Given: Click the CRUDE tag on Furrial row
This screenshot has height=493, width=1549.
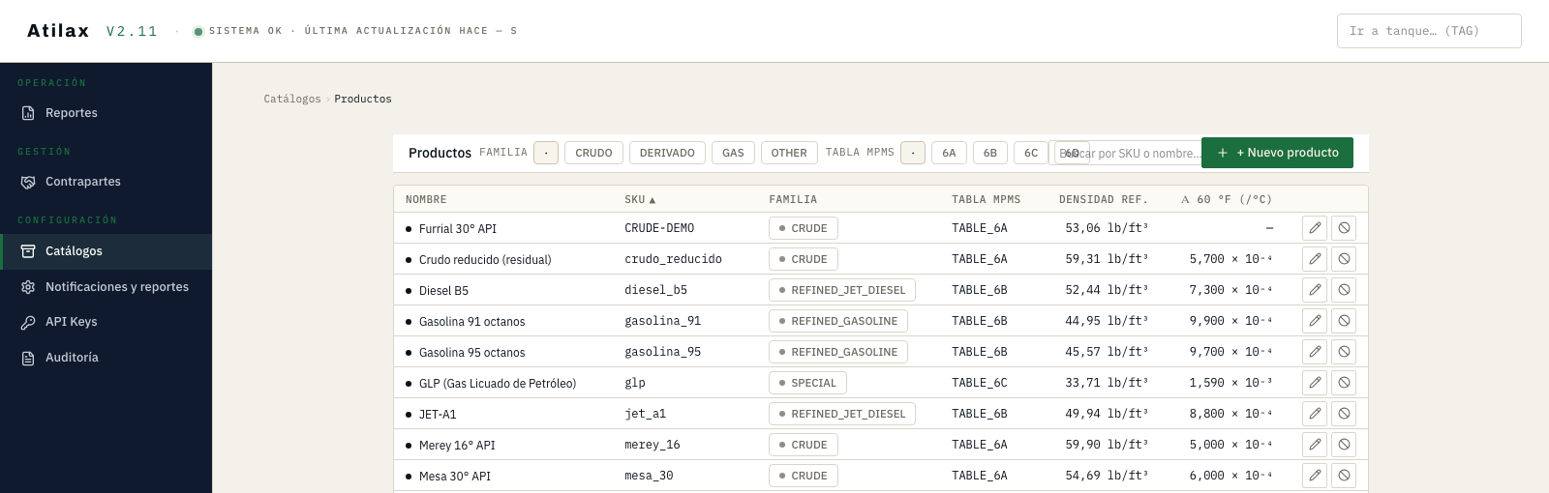Looking at the screenshot, I should tap(804, 228).
